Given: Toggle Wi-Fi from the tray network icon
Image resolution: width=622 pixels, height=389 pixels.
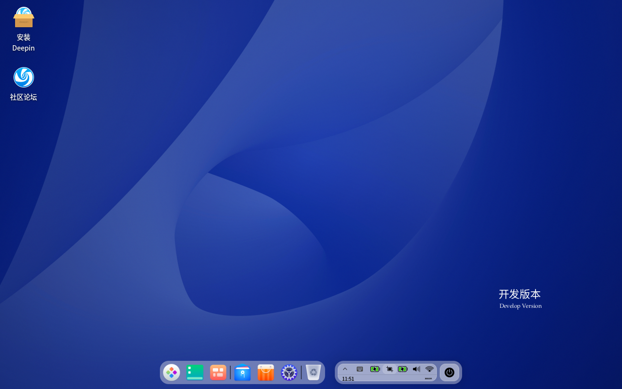Looking at the screenshot, I should pyautogui.click(x=430, y=369).
